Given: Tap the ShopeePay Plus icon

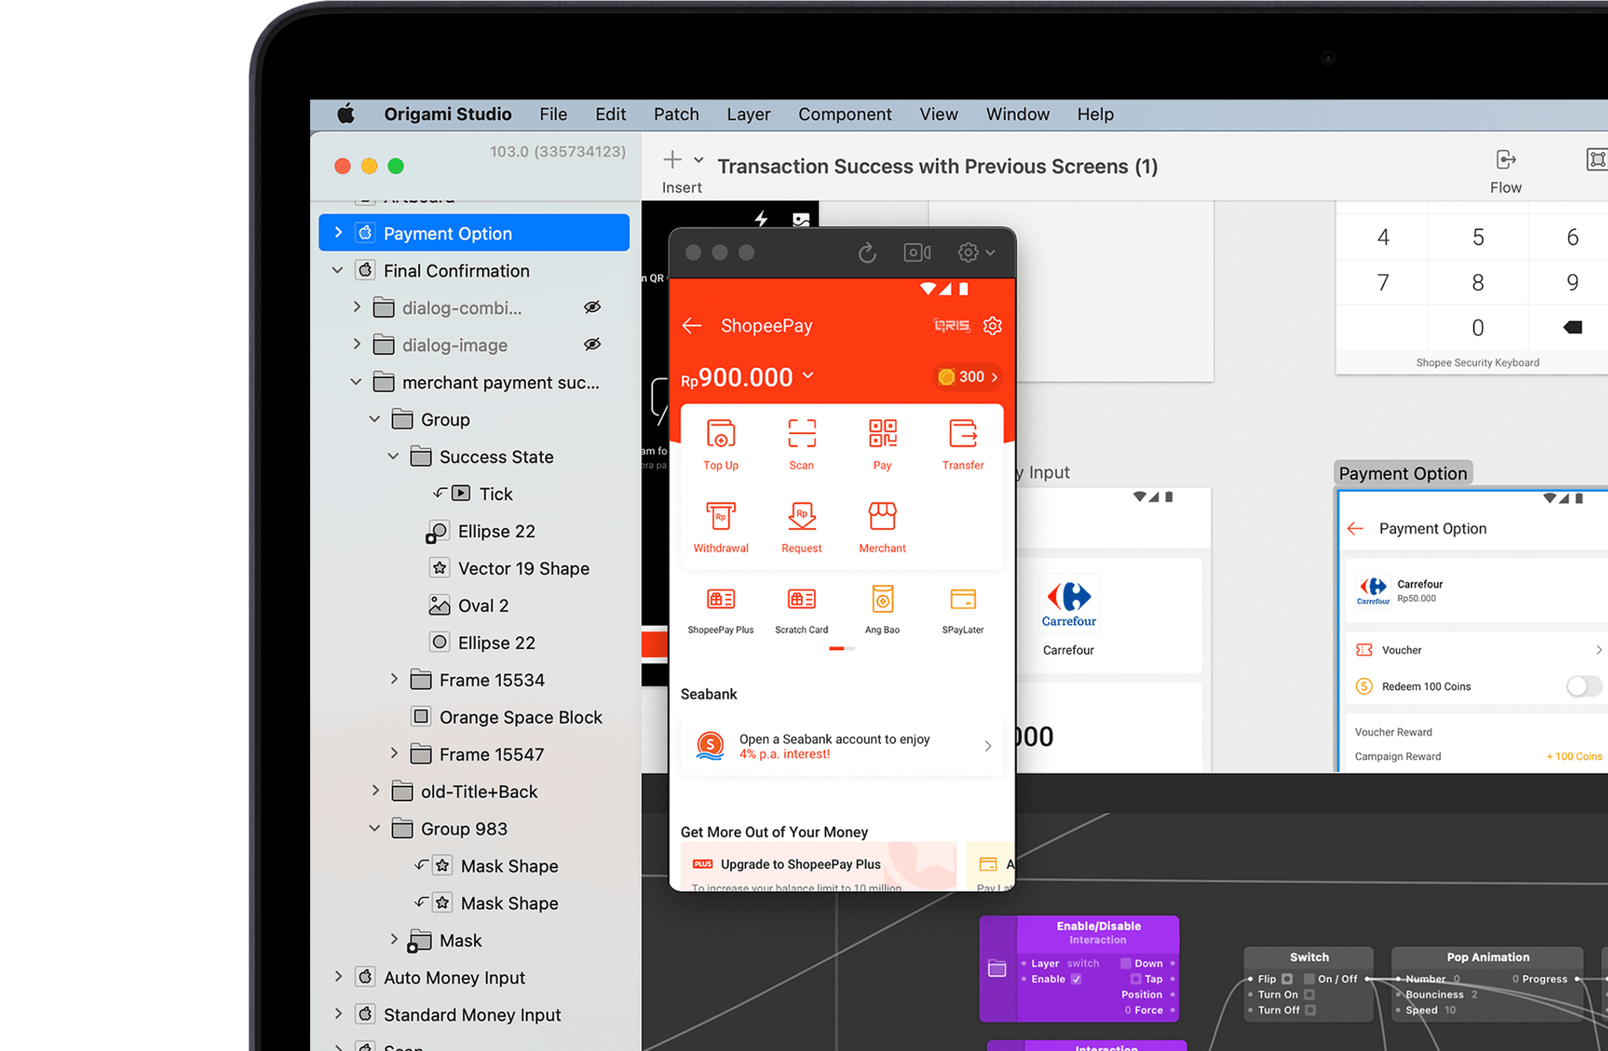Looking at the screenshot, I should click(x=721, y=599).
